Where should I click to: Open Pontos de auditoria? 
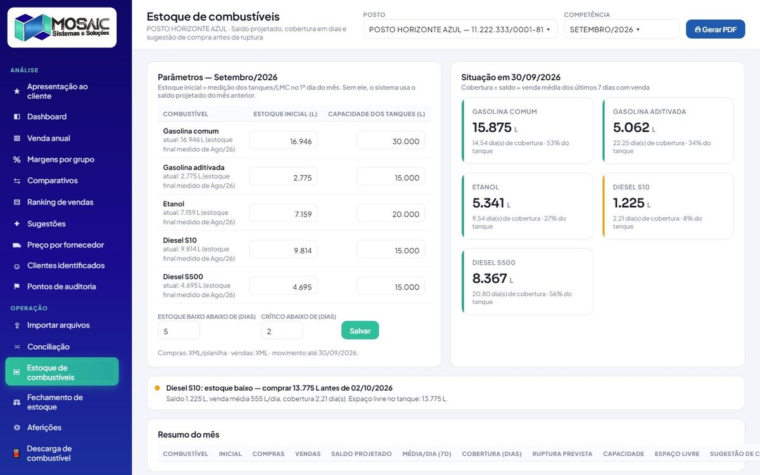[x=62, y=286]
